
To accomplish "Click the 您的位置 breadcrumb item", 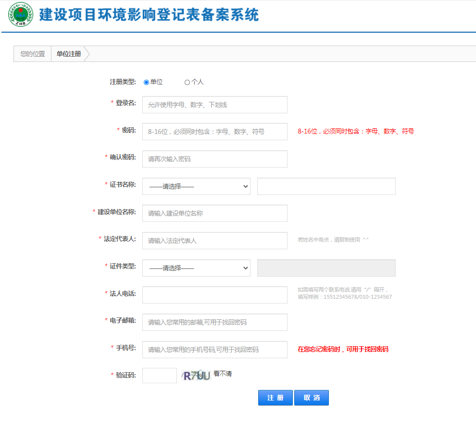I will point(33,54).
